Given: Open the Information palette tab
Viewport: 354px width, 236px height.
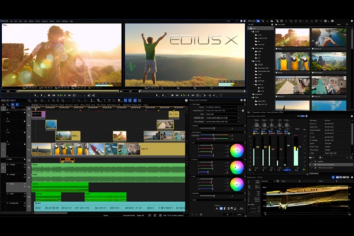Looking at the screenshot, I should pyautogui.click(x=314, y=174).
